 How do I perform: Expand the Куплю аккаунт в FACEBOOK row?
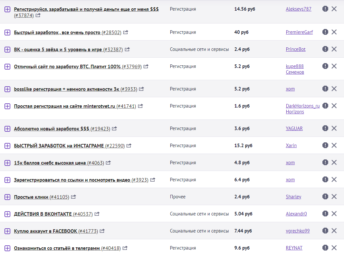pyautogui.click(x=7, y=231)
